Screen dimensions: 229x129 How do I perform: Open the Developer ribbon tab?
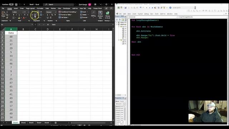click(x=67, y=8)
